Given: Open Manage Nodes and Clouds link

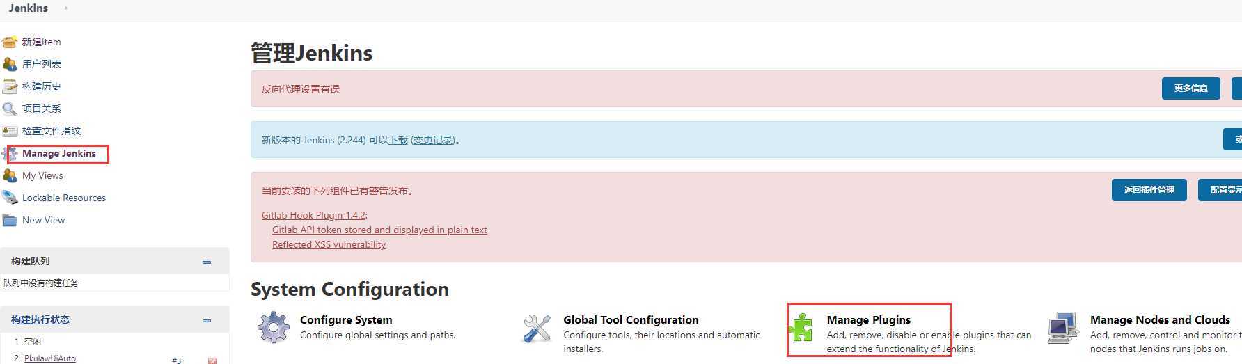Looking at the screenshot, I should point(1160,319).
